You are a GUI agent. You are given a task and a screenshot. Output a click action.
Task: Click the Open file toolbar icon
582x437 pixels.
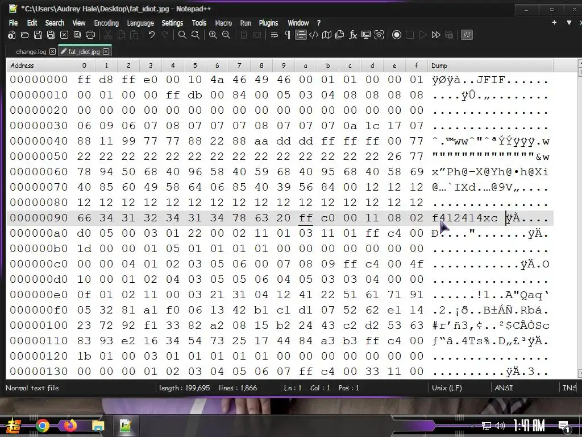(x=25, y=35)
